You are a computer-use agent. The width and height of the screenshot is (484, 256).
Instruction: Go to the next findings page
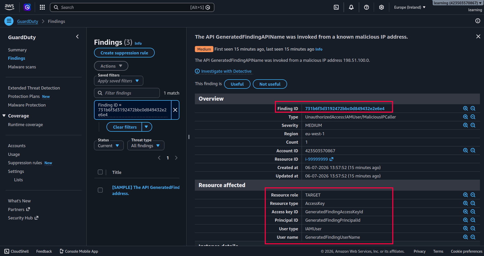[176, 158]
